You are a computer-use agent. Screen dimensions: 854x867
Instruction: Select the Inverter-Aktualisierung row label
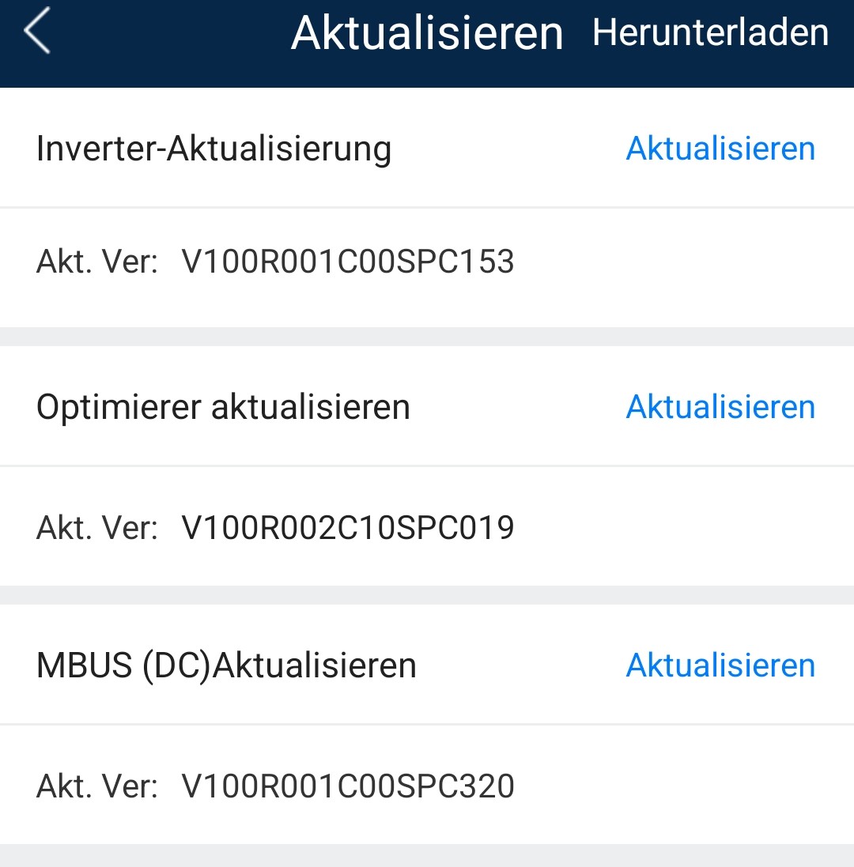click(x=213, y=149)
